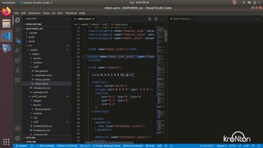The height and width of the screenshot is (148, 263).
Task: Open display.launch file
Action: [x=47, y=109]
